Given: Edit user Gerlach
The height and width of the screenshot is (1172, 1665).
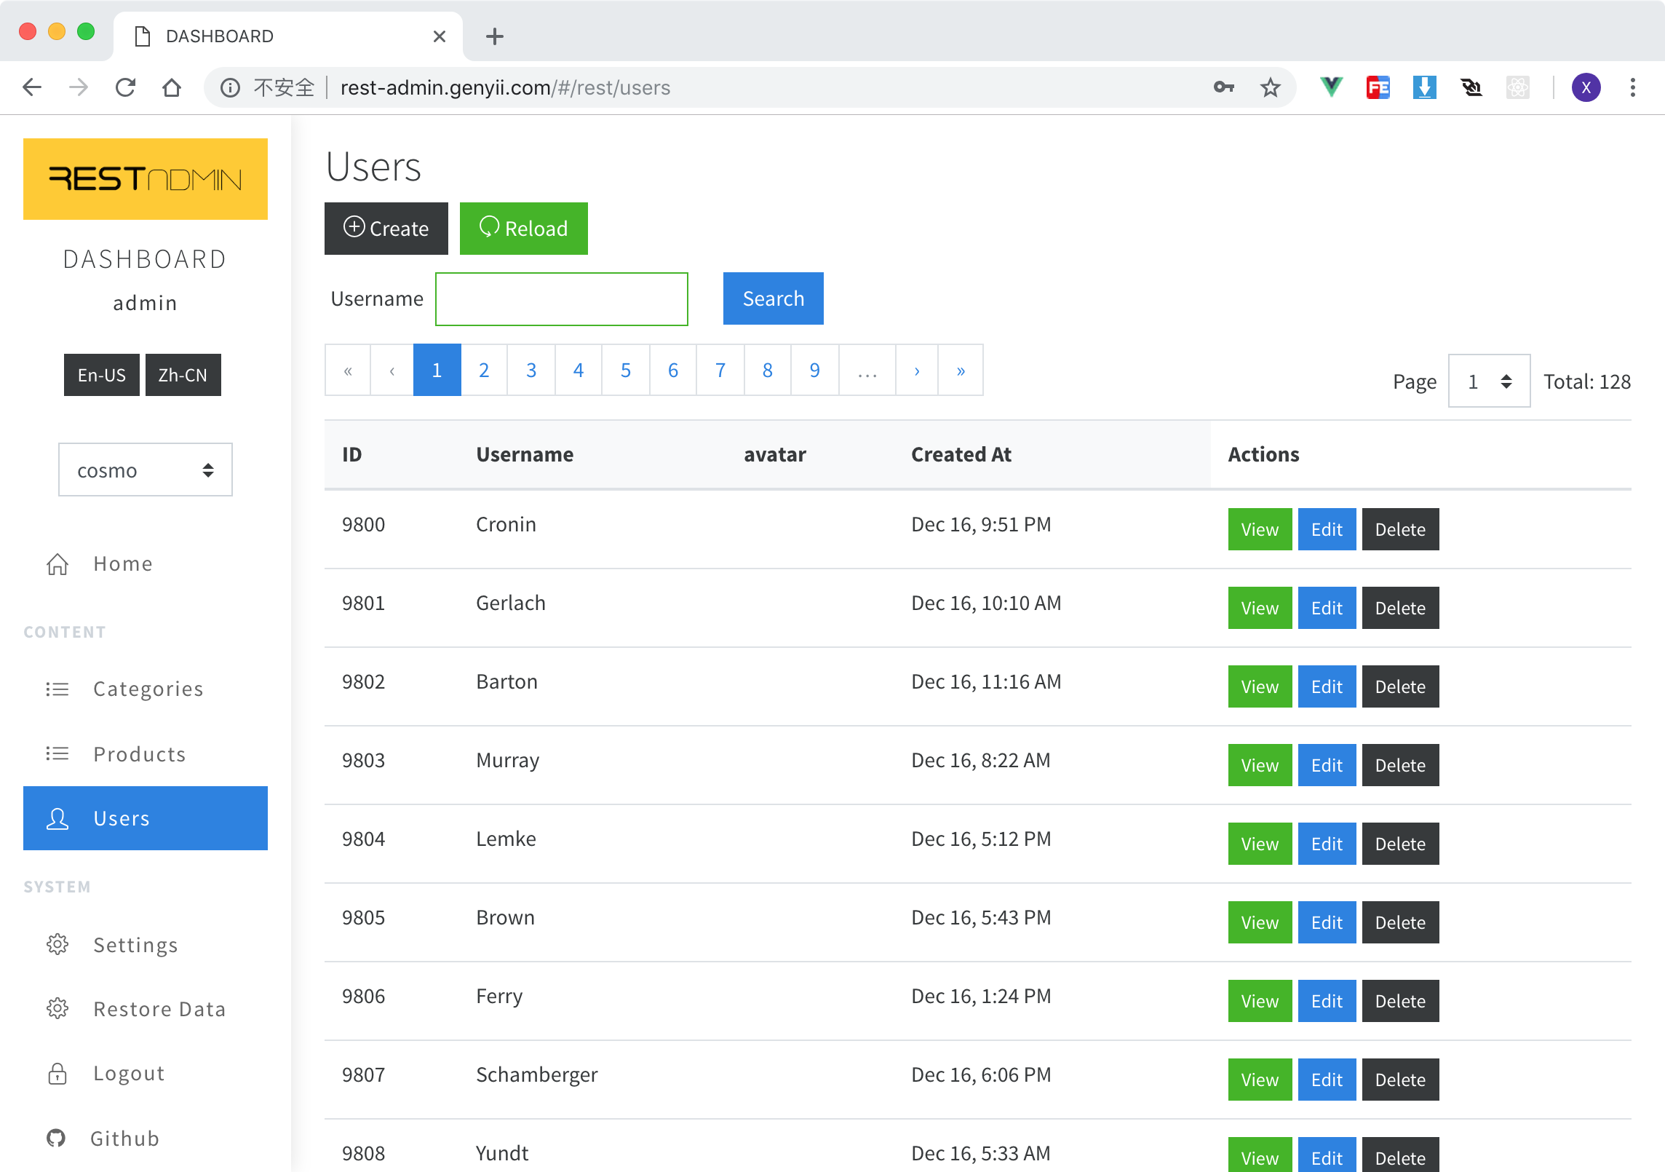Looking at the screenshot, I should click(1327, 608).
